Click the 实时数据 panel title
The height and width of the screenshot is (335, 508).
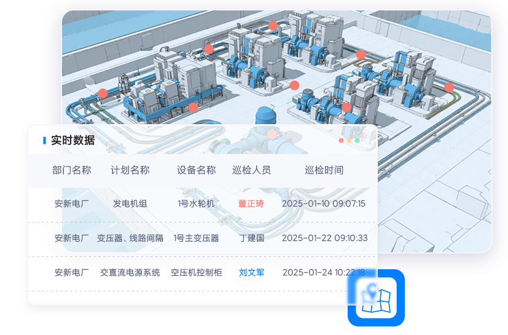[x=72, y=140]
